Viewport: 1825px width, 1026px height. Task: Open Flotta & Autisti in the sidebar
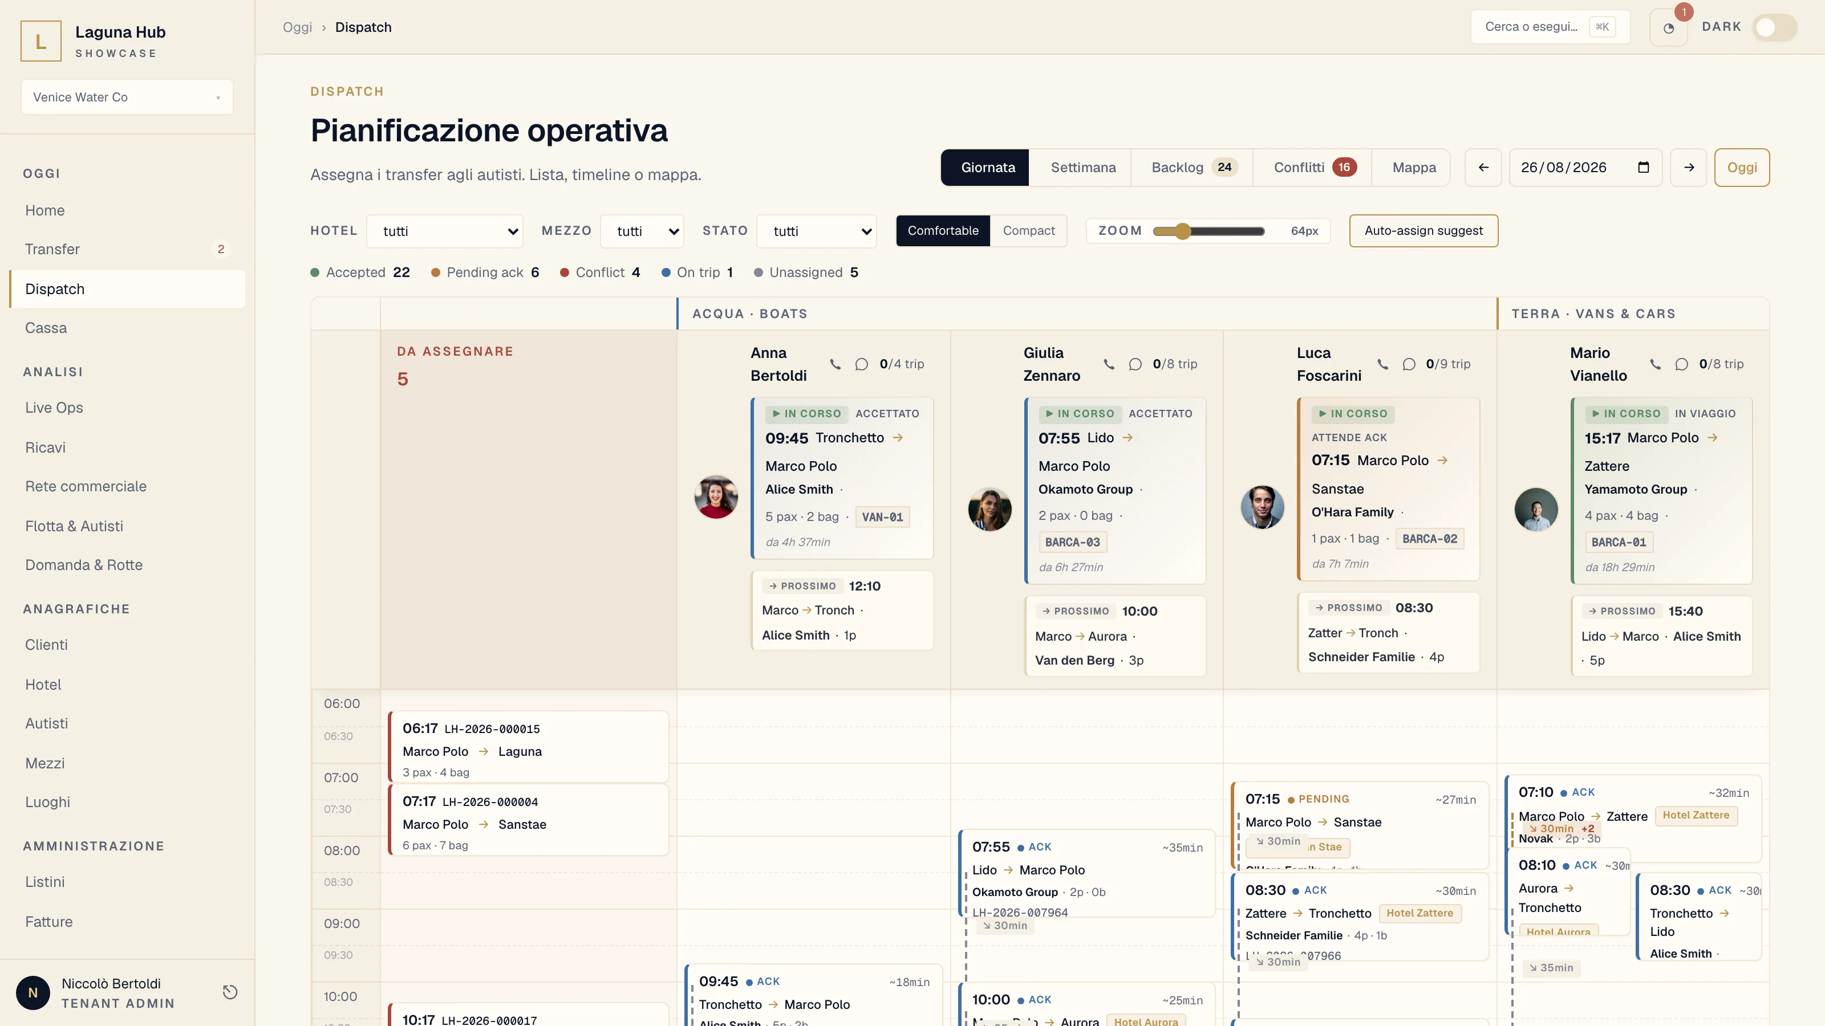coord(127,526)
